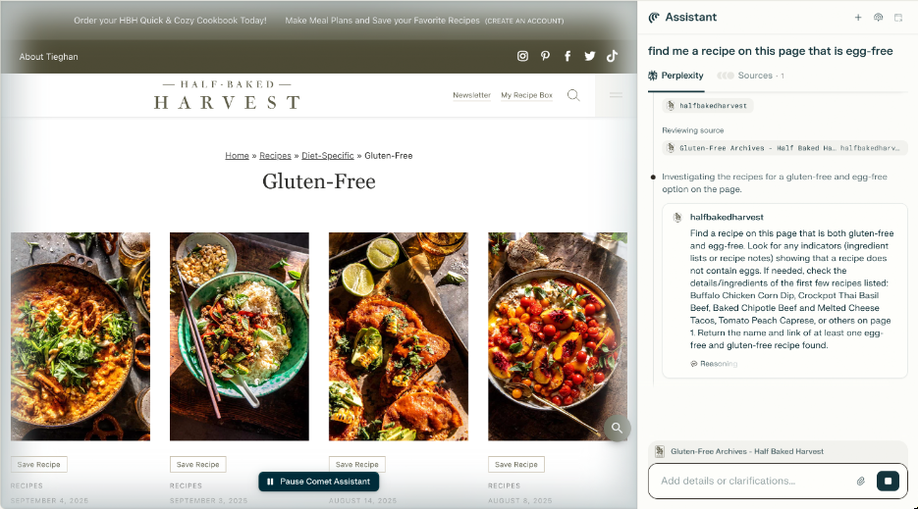Open the Instagram social icon
The width and height of the screenshot is (918, 509).
522,56
